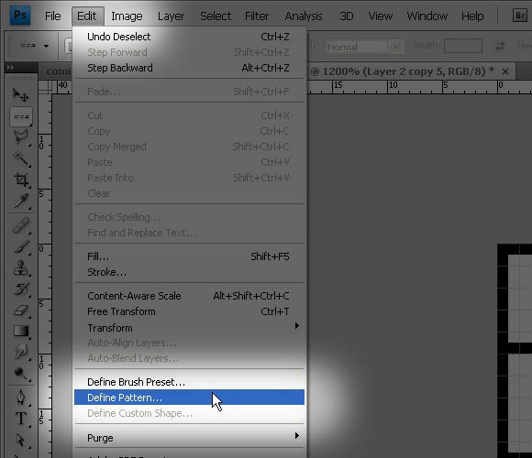The width and height of the screenshot is (532, 458).
Task: Select the Move tool
Action: [21, 95]
